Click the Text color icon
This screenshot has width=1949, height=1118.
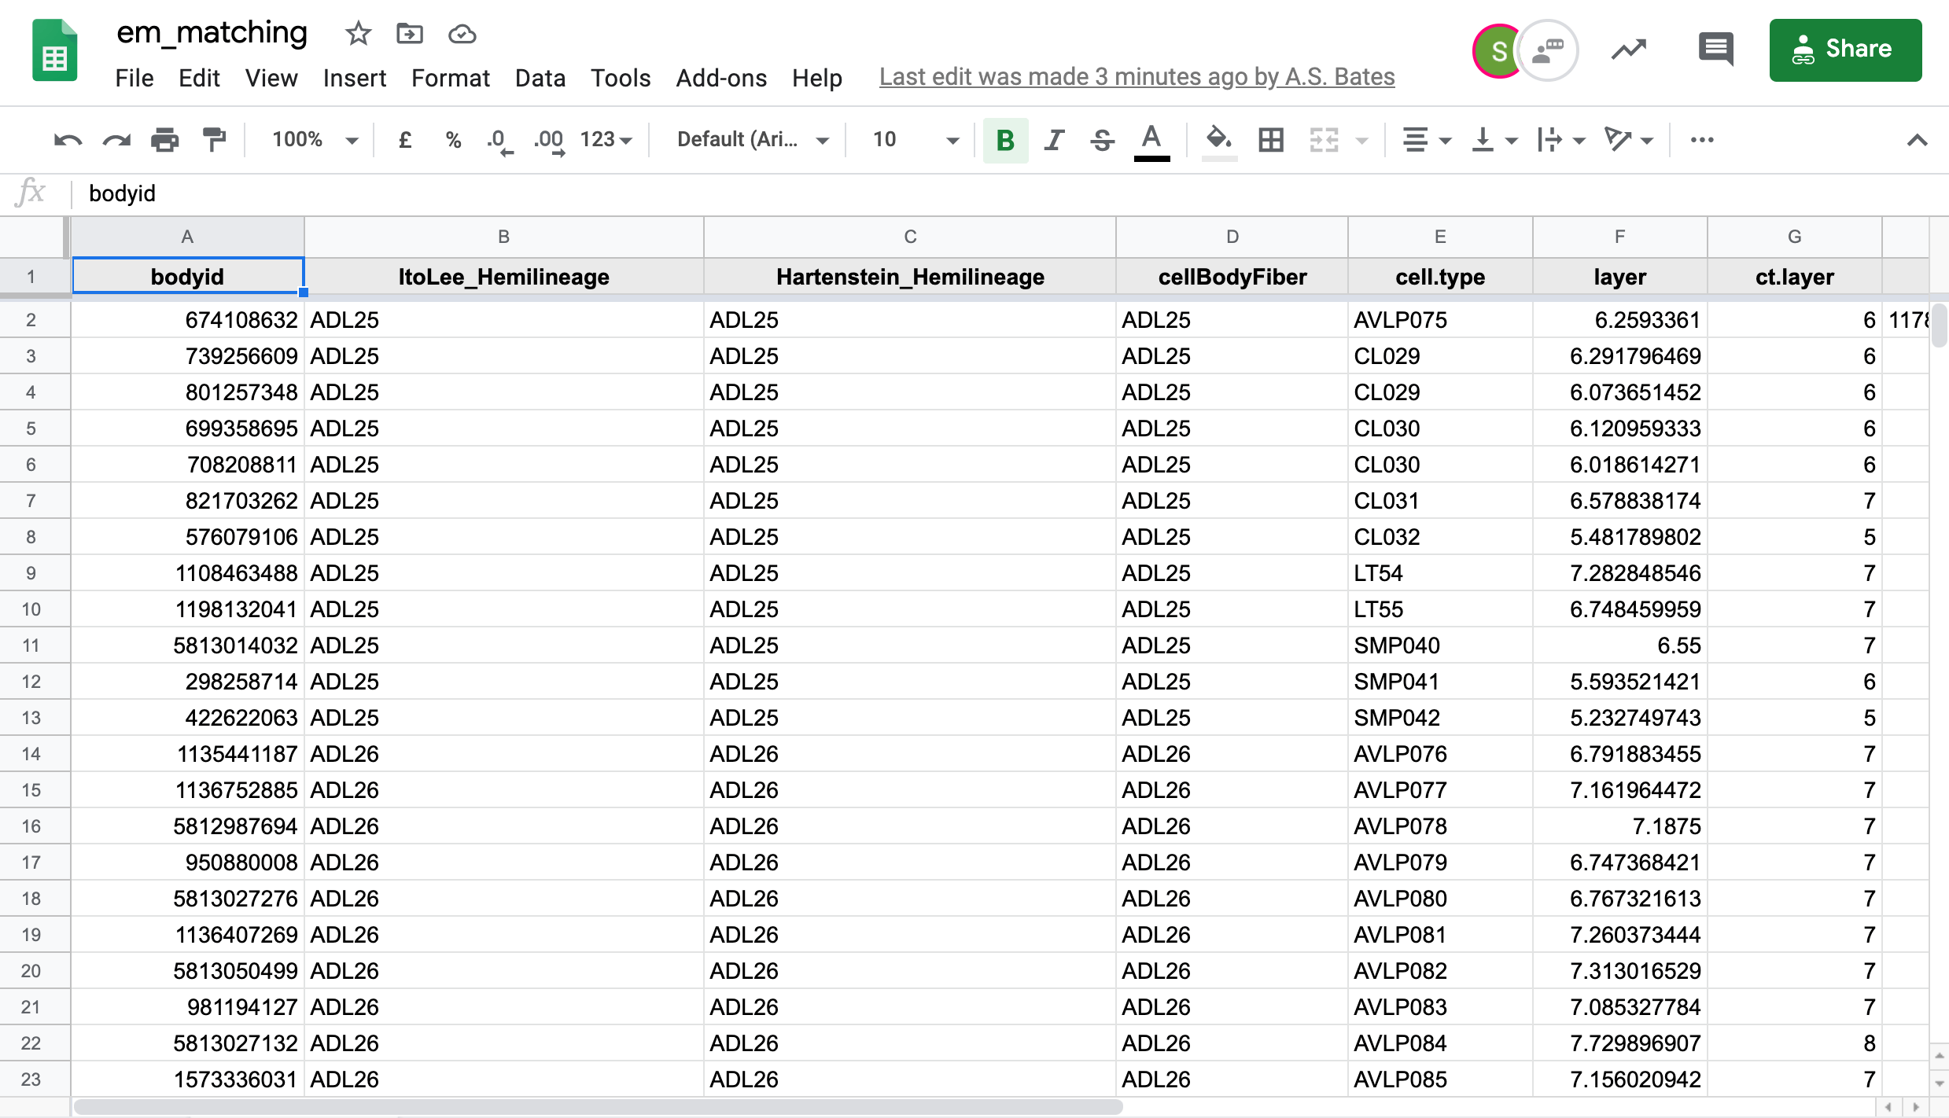point(1152,141)
